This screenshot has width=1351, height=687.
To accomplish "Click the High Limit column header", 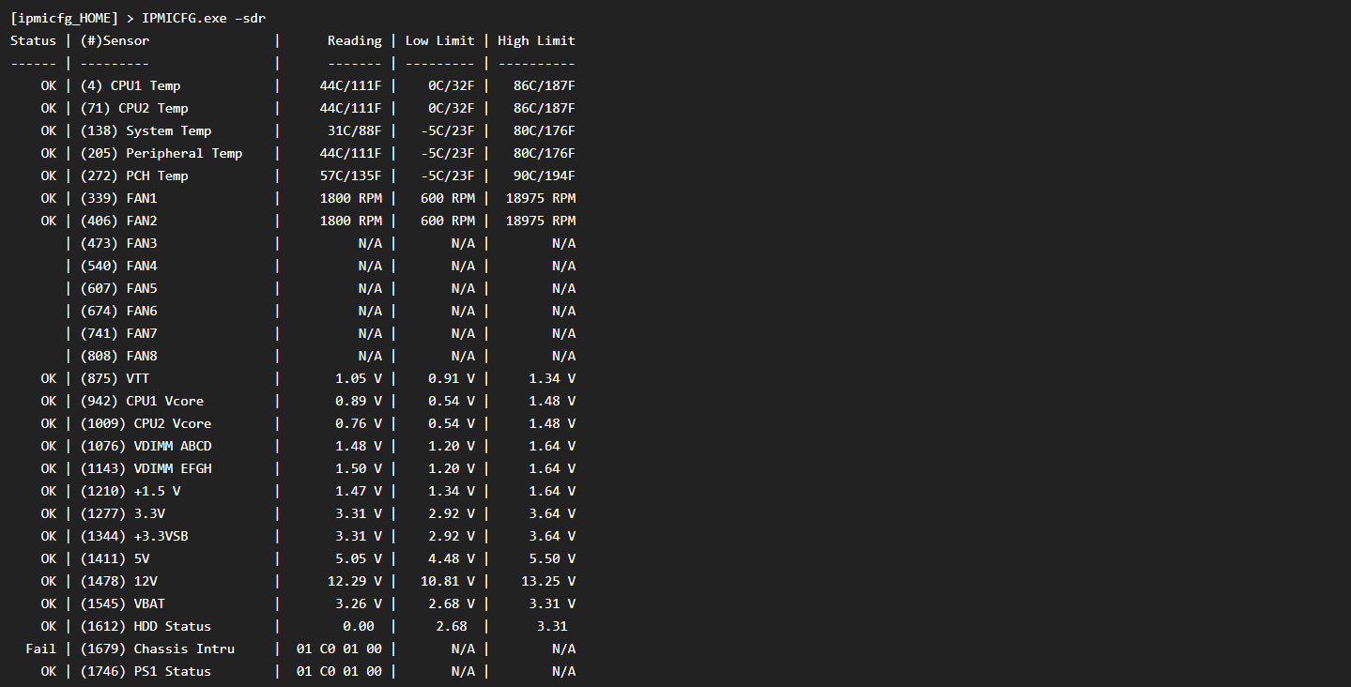I will click(x=536, y=40).
